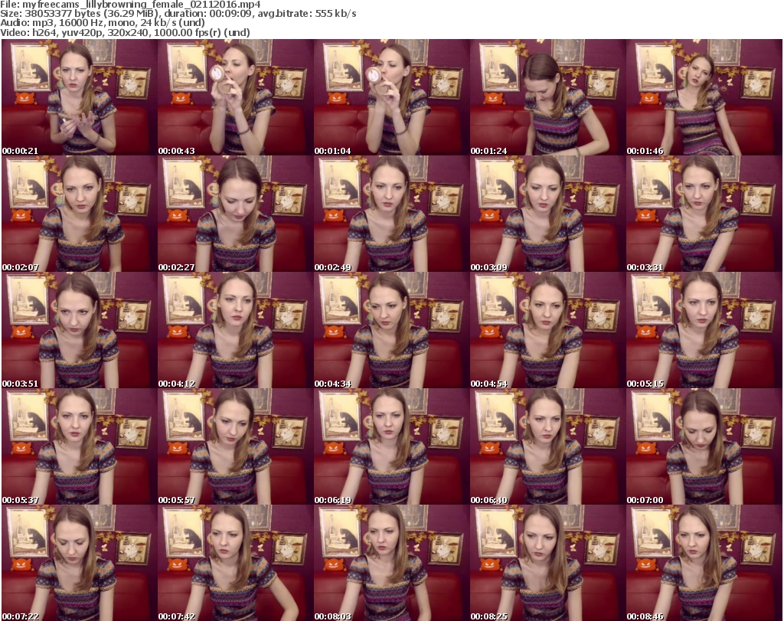Pick the frame stamped 00:05:37

click(79, 447)
